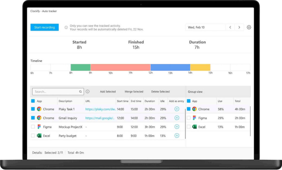Screen dimensions: 282x170
Task: Open the plaky.com URL link
Action: point(101,109)
